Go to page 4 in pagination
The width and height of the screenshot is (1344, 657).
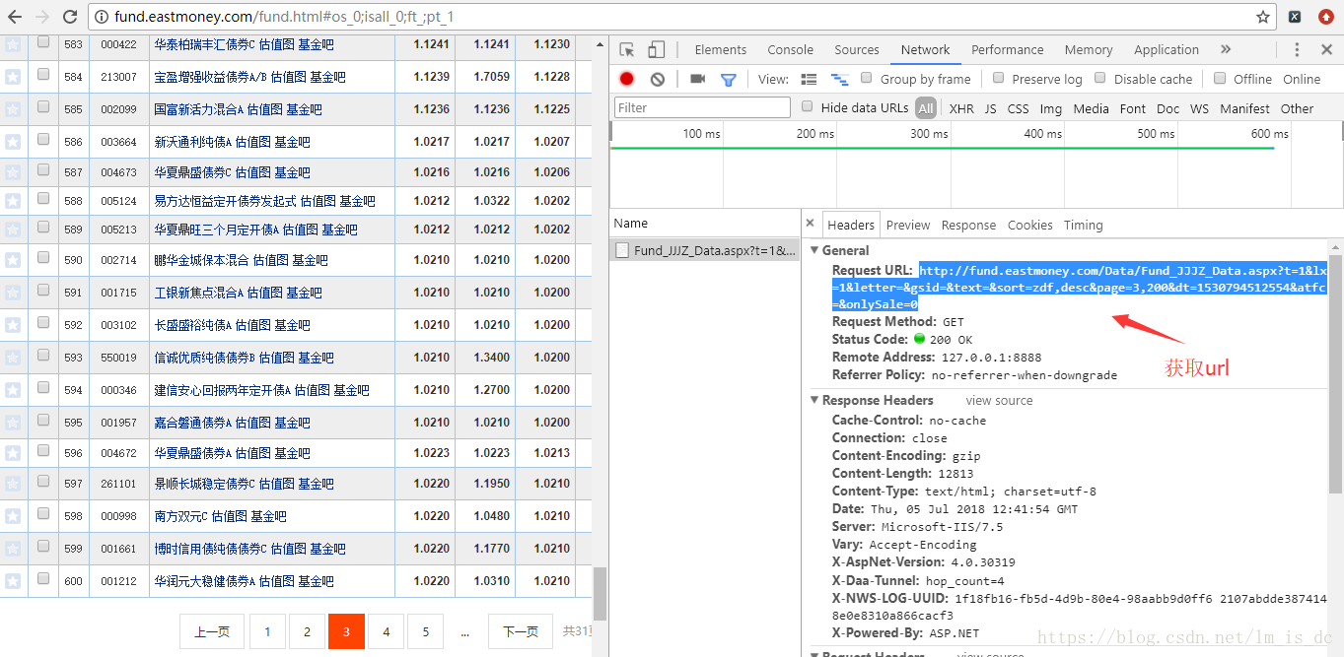click(x=386, y=631)
